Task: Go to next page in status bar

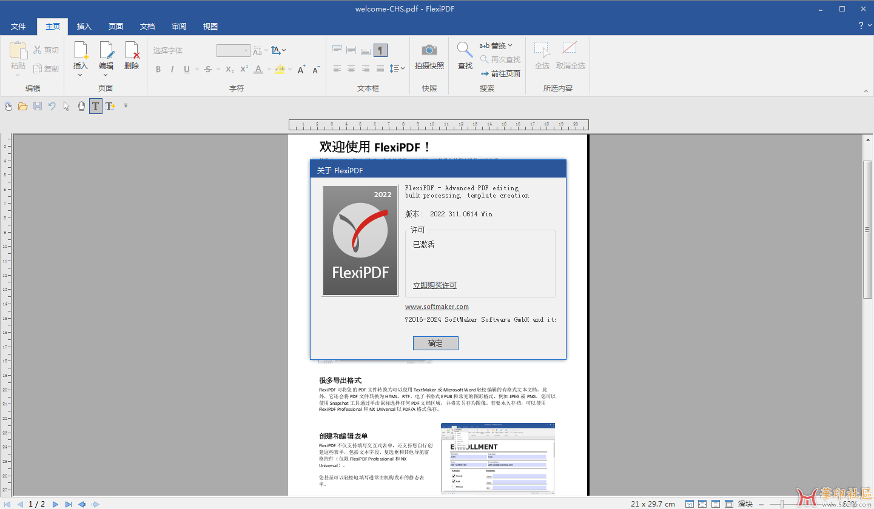Action: pyautogui.click(x=55, y=504)
